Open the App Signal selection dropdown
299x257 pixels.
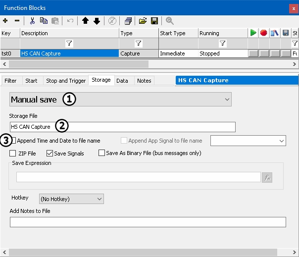248,141
